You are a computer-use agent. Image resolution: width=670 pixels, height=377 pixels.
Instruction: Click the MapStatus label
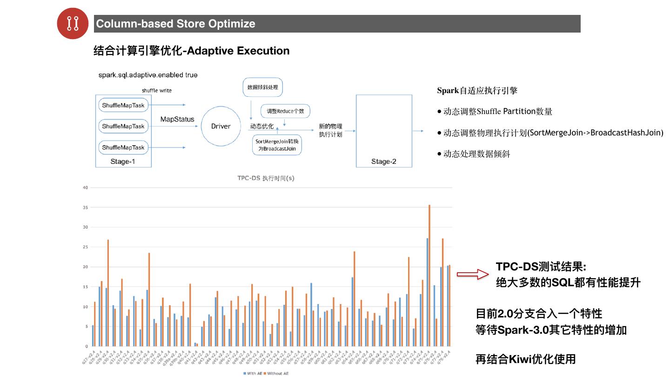(x=177, y=120)
